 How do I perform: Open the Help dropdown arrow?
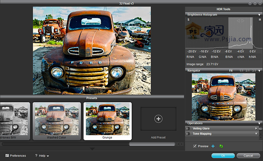[48, 156]
